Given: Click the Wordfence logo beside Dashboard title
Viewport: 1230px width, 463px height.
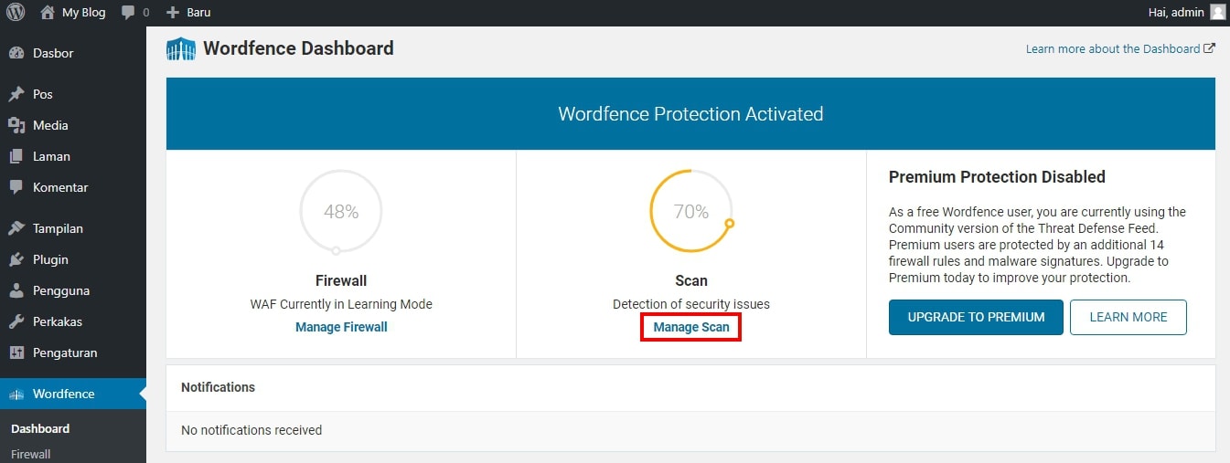Looking at the screenshot, I should coord(181,48).
